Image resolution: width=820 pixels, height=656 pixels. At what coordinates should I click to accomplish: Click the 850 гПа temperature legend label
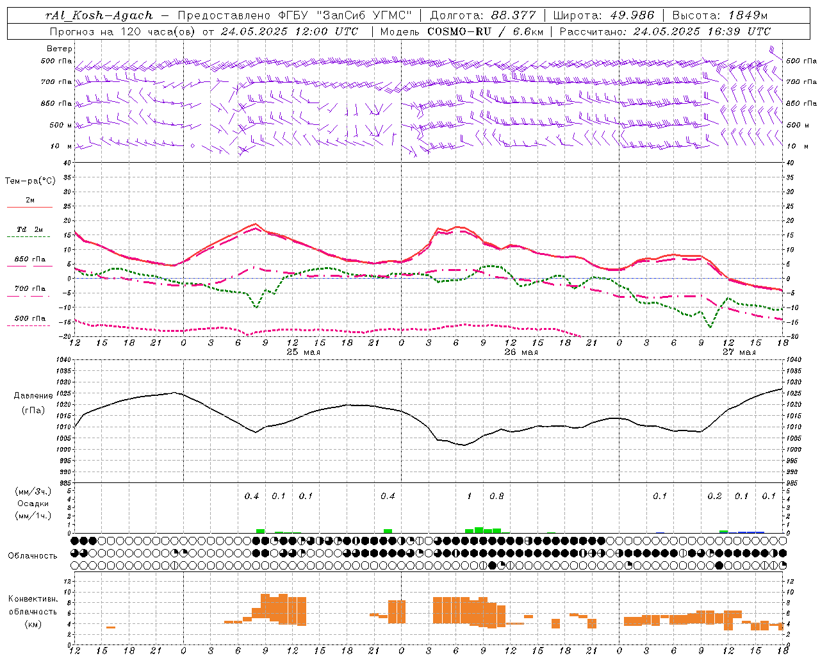click(30, 259)
